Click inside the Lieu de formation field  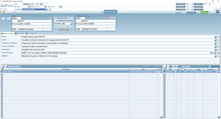pos(116,53)
